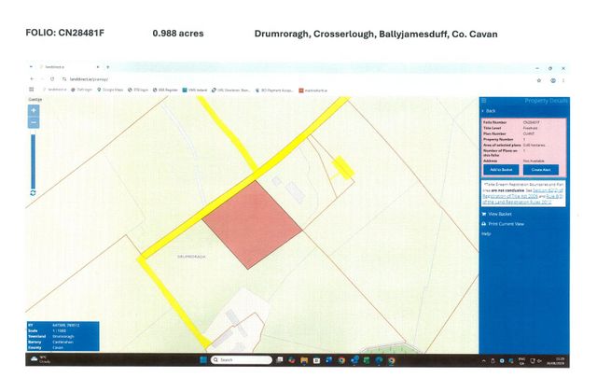
Task: Open the taskbar clock and date
Action: [x=558, y=361]
